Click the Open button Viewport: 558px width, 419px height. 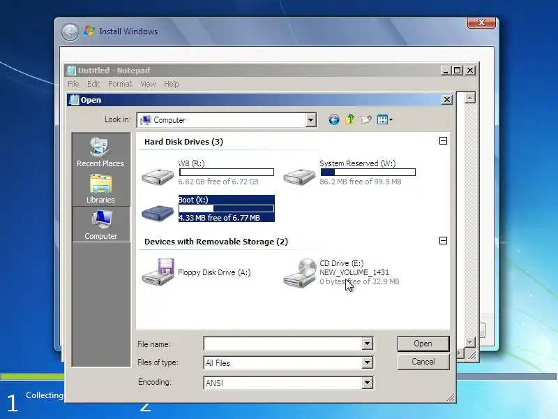423,344
